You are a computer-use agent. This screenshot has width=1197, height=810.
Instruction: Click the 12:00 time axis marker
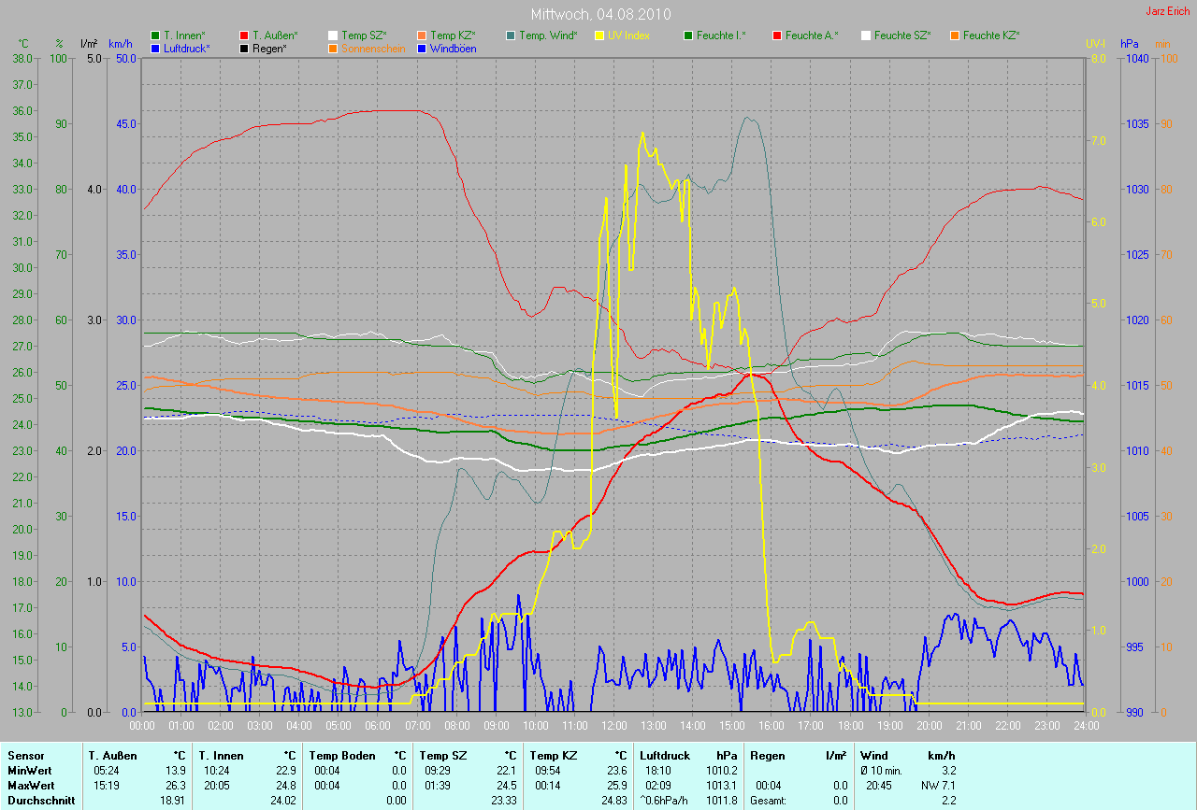click(614, 725)
